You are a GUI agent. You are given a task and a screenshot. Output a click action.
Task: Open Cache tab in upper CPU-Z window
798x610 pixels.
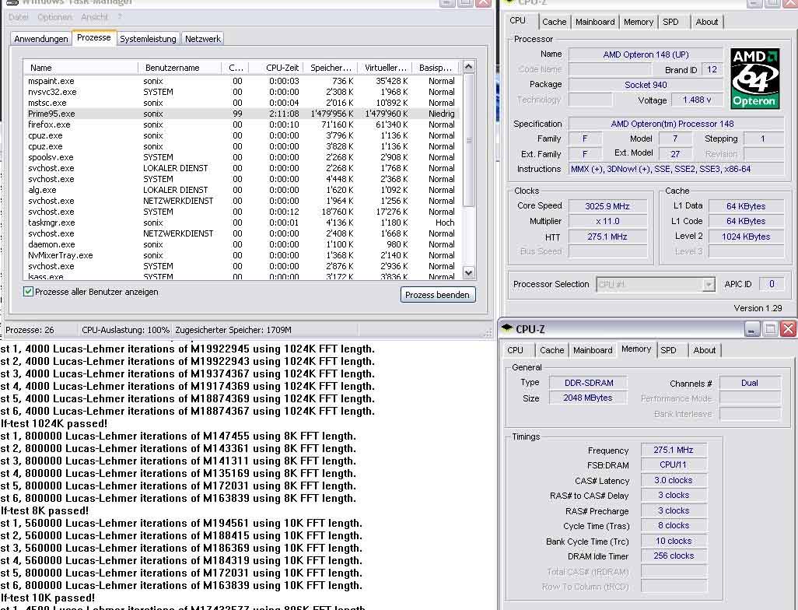pyautogui.click(x=555, y=22)
